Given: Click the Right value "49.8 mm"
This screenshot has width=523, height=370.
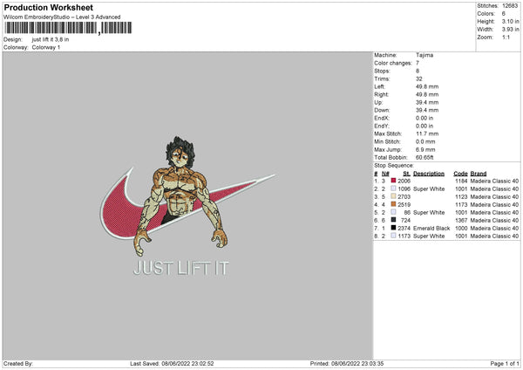Looking at the screenshot, I should coord(427,94).
